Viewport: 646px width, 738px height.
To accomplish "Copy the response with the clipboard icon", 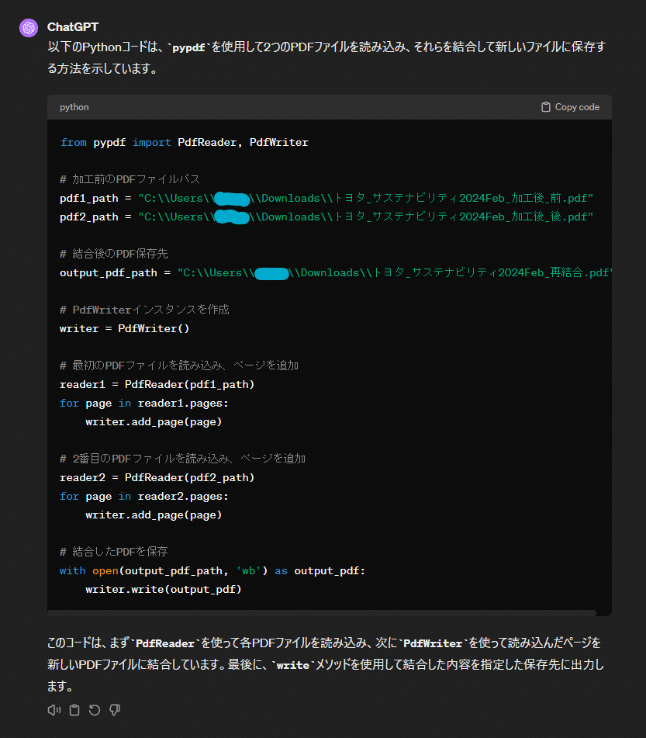I will (x=74, y=710).
